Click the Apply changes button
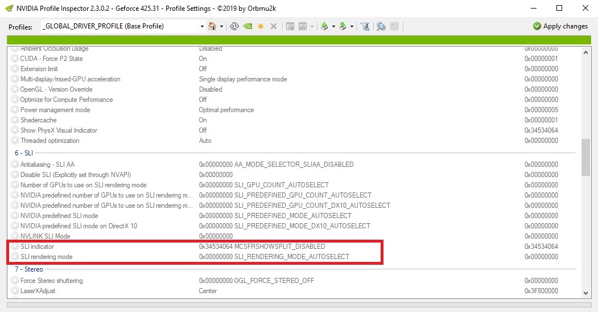598x312 pixels. coord(560,26)
